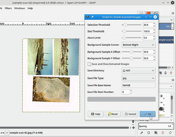Click the Cancel button

point(130,114)
